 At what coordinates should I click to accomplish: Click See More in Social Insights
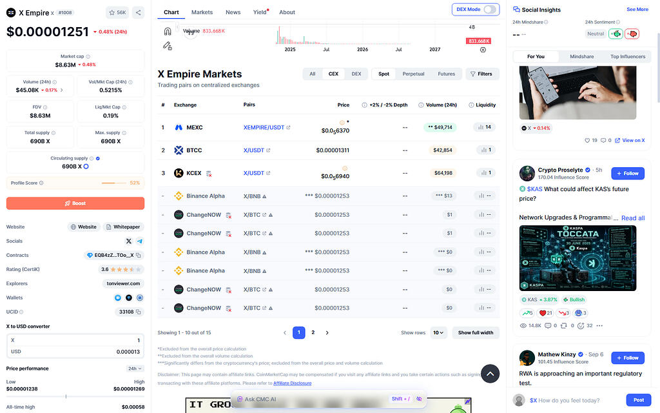click(x=637, y=9)
